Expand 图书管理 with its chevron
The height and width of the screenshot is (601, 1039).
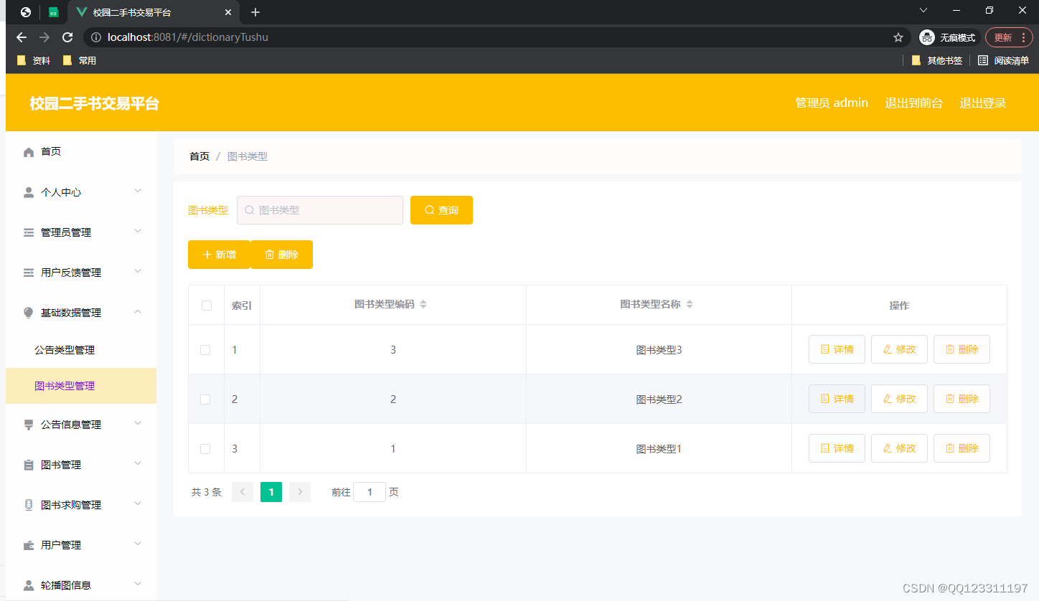point(138,463)
